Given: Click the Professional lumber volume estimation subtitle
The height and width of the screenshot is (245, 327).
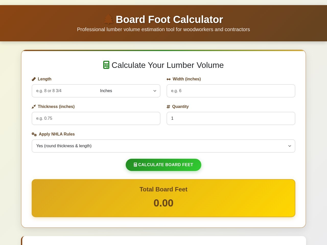Looking at the screenshot, I should click(163, 29).
